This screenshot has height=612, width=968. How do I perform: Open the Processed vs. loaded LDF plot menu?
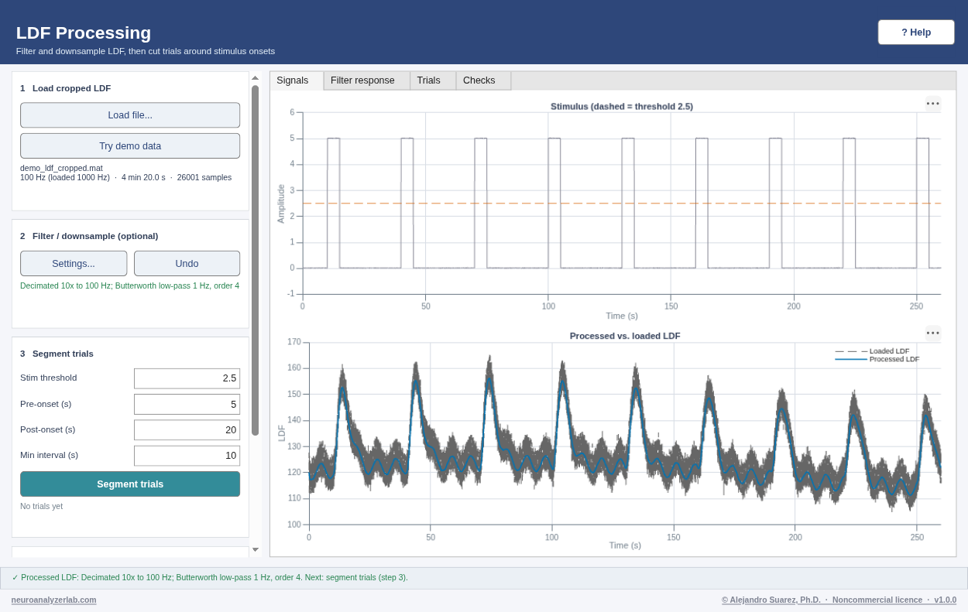pos(932,333)
